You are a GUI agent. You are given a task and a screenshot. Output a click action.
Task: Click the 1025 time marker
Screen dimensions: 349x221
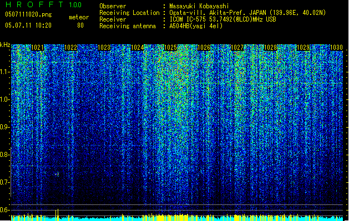(x=170, y=48)
